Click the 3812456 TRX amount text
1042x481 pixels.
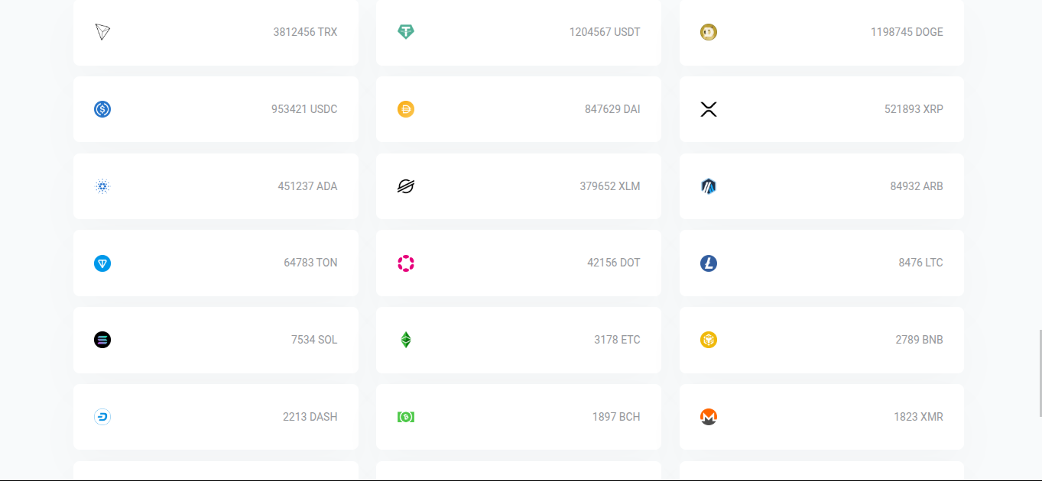point(305,32)
